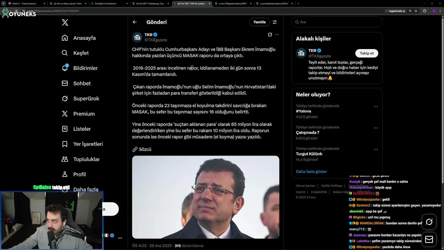Image resolution: width=444 pixels, height=250 pixels.
Task: Click TKR avatar in Alakalı kişiler
Action: (x=301, y=53)
